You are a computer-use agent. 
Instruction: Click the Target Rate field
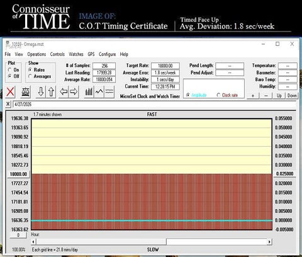coord(165,66)
